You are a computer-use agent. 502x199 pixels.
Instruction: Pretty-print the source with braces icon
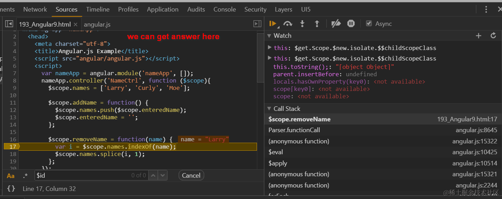point(11,189)
